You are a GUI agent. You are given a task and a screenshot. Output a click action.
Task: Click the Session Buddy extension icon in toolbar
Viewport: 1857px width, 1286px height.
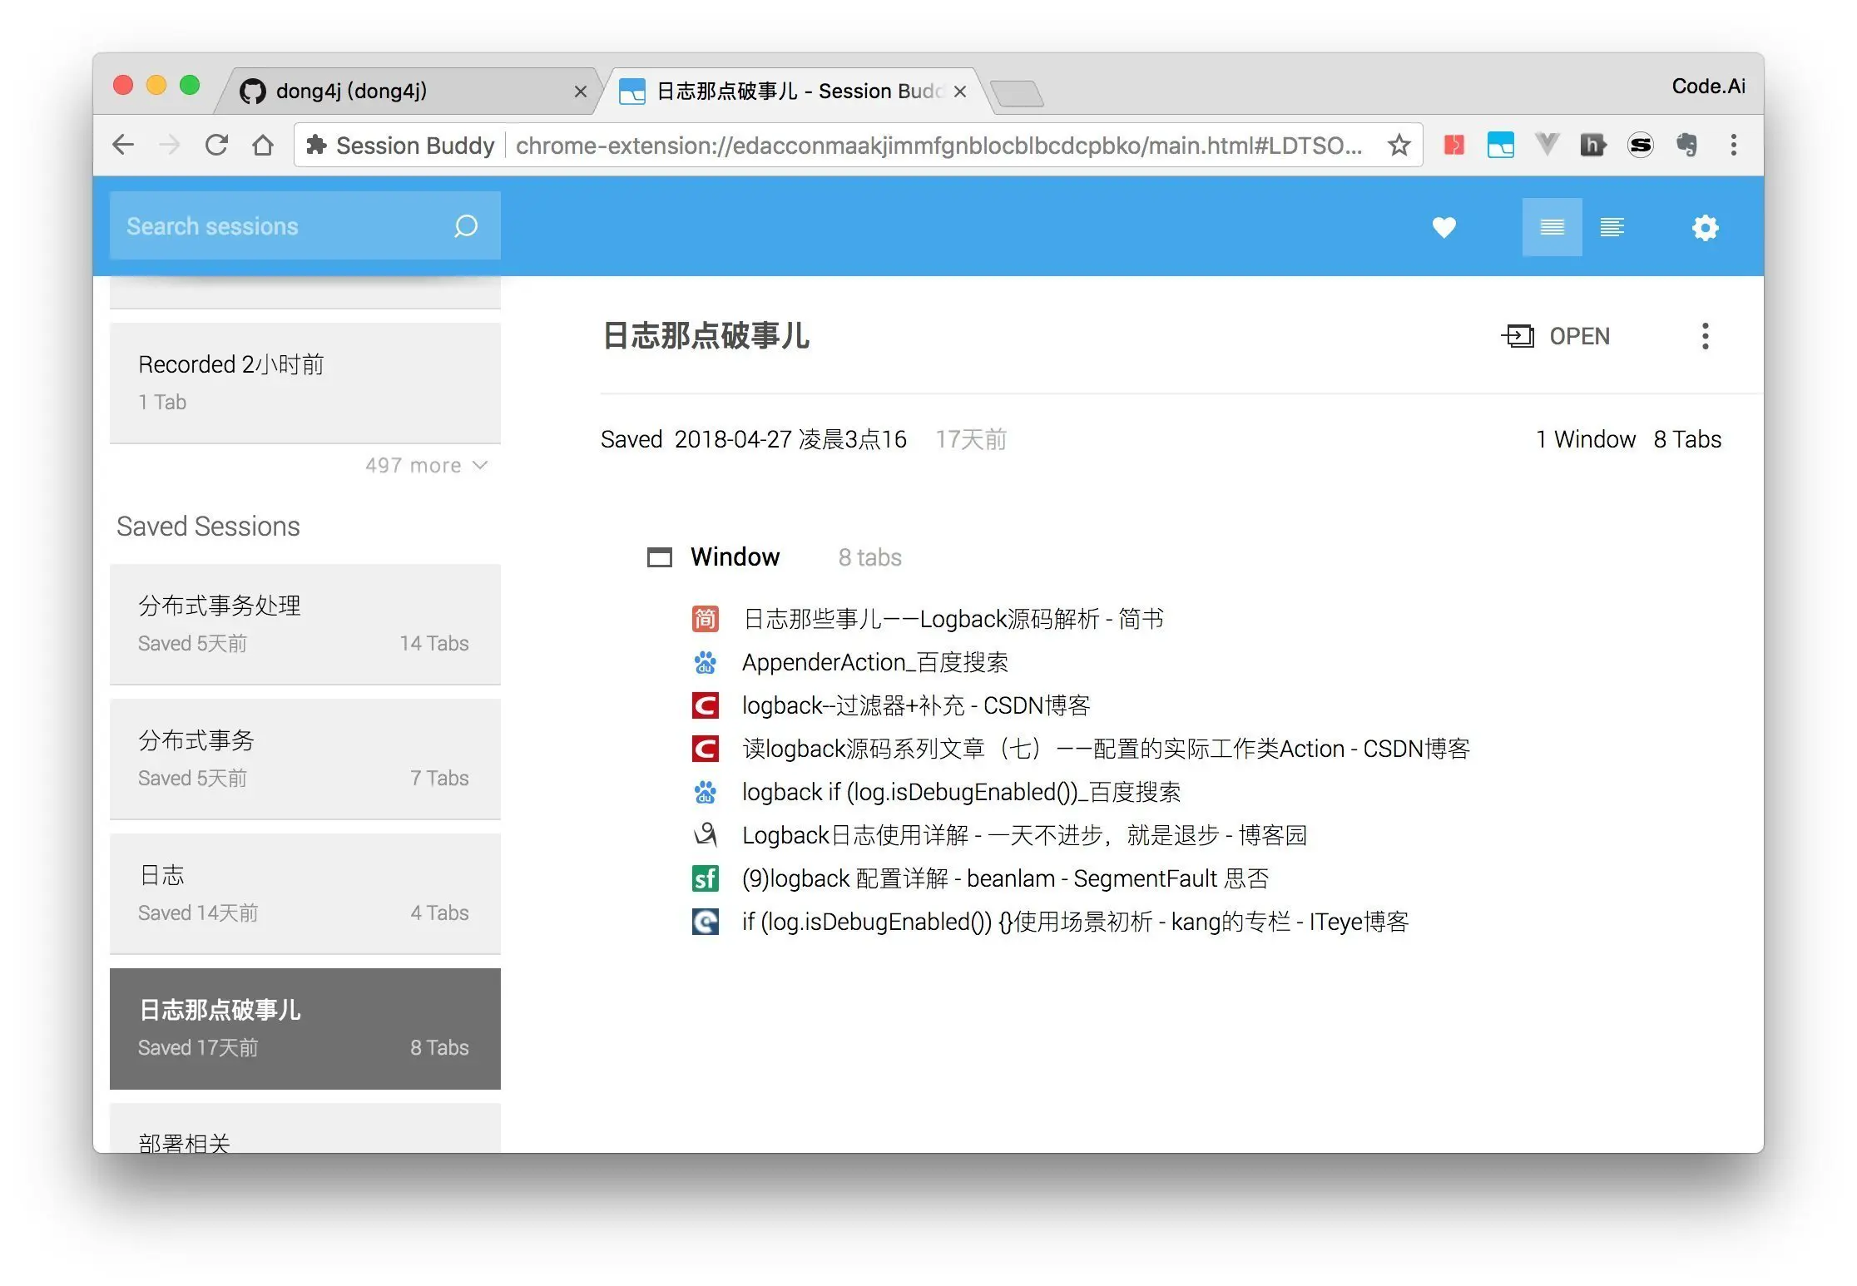(1500, 146)
